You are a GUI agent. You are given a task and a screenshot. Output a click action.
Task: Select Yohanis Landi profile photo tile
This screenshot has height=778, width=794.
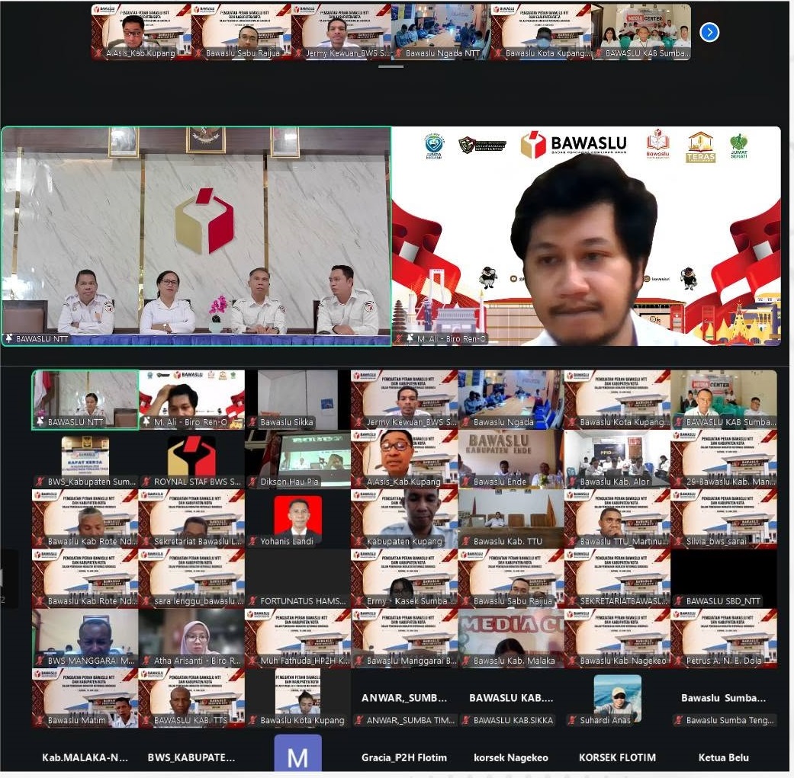(x=297, y=519)
